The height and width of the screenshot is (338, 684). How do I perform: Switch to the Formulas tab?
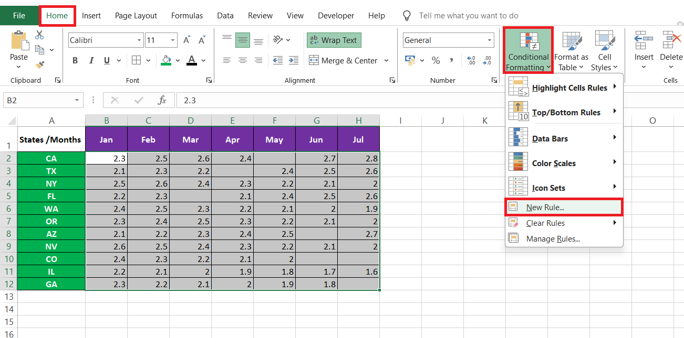point(187,16)
